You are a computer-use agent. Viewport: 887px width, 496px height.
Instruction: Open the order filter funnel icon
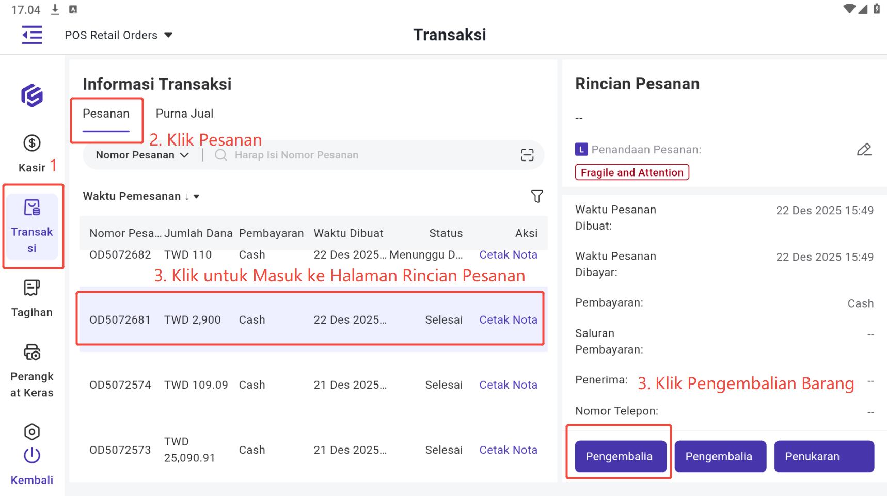click(537, 196)
